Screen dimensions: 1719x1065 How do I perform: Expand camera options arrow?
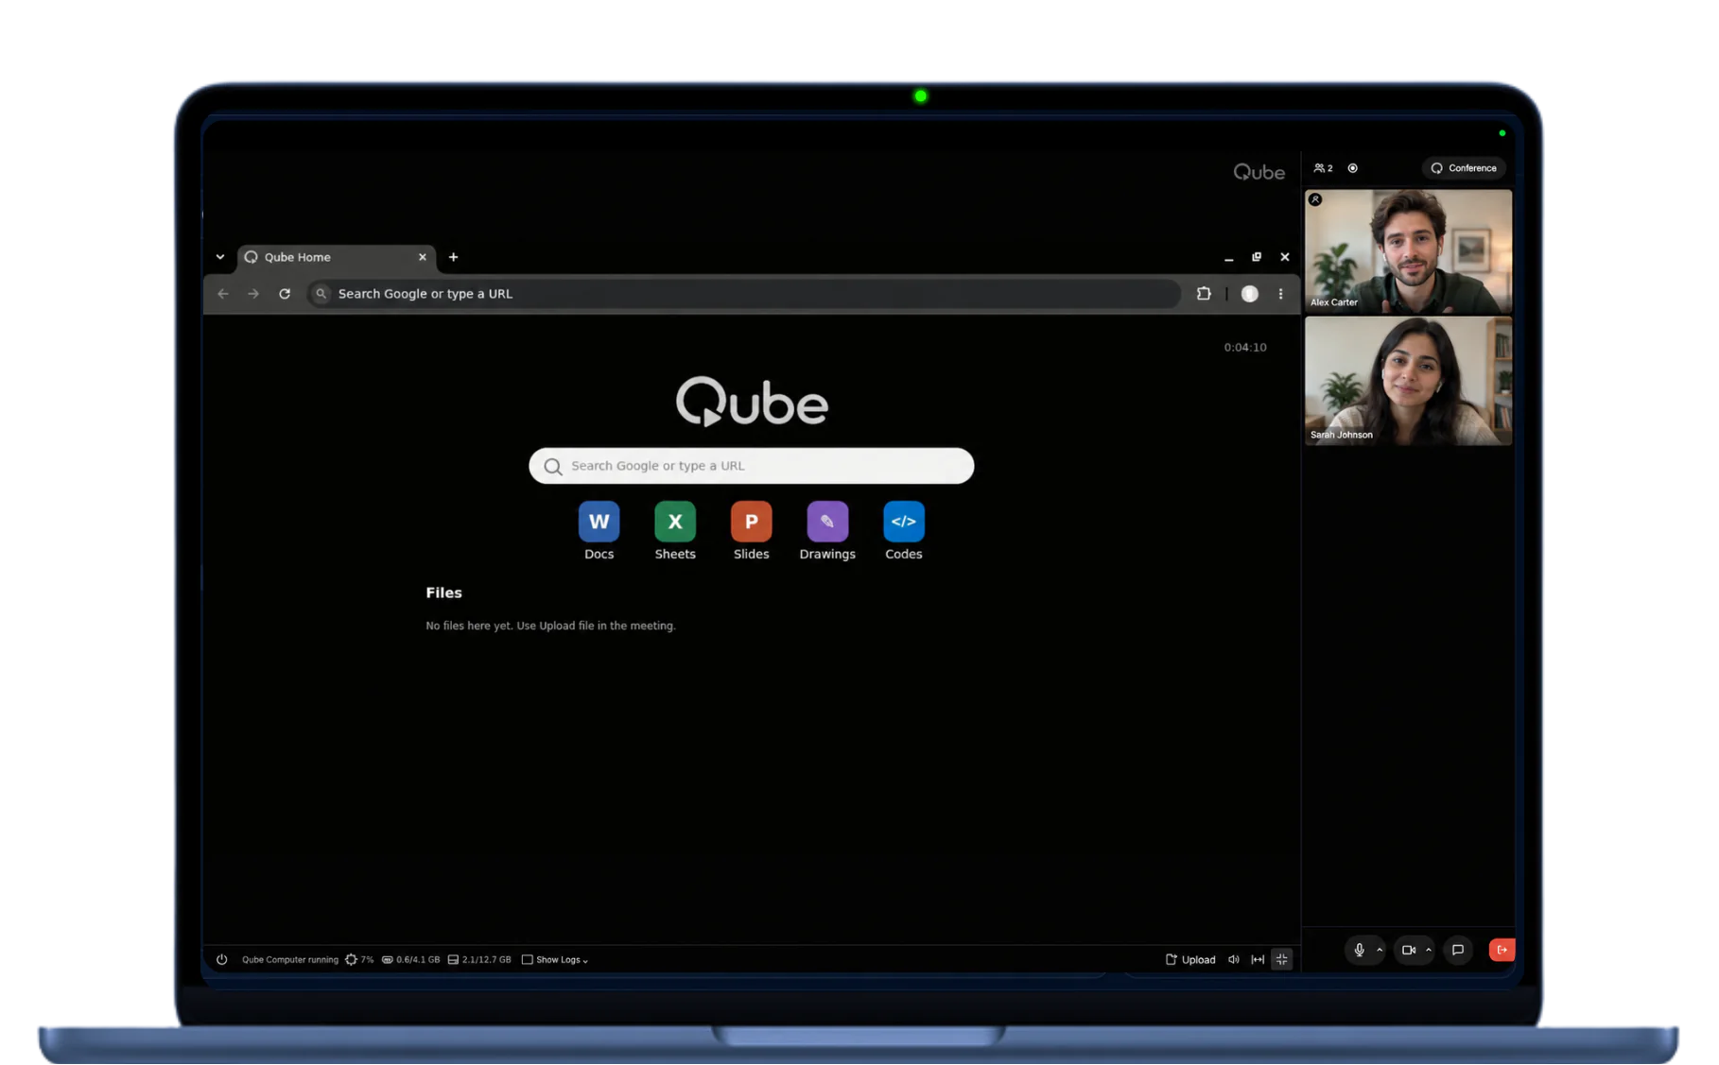tap(1429, 950)
